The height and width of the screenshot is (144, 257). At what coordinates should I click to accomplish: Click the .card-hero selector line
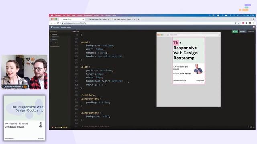coord(88,95)
